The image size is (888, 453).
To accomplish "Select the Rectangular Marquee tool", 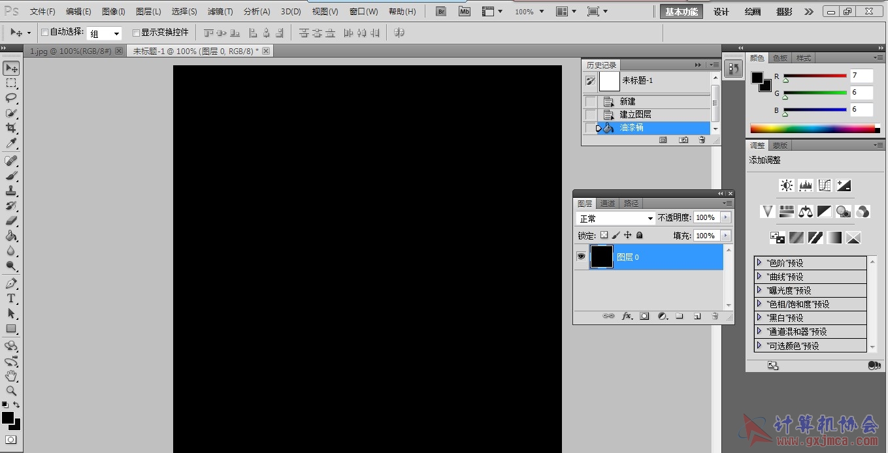I will pyautogui.click(x=11, y=83).
